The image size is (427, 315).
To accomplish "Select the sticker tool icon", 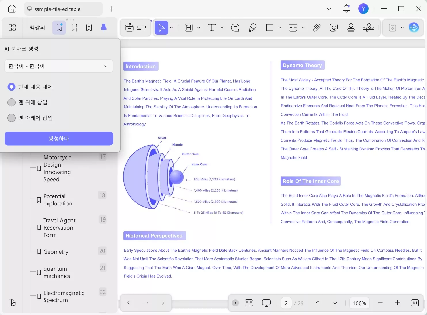I will [333, 28].
